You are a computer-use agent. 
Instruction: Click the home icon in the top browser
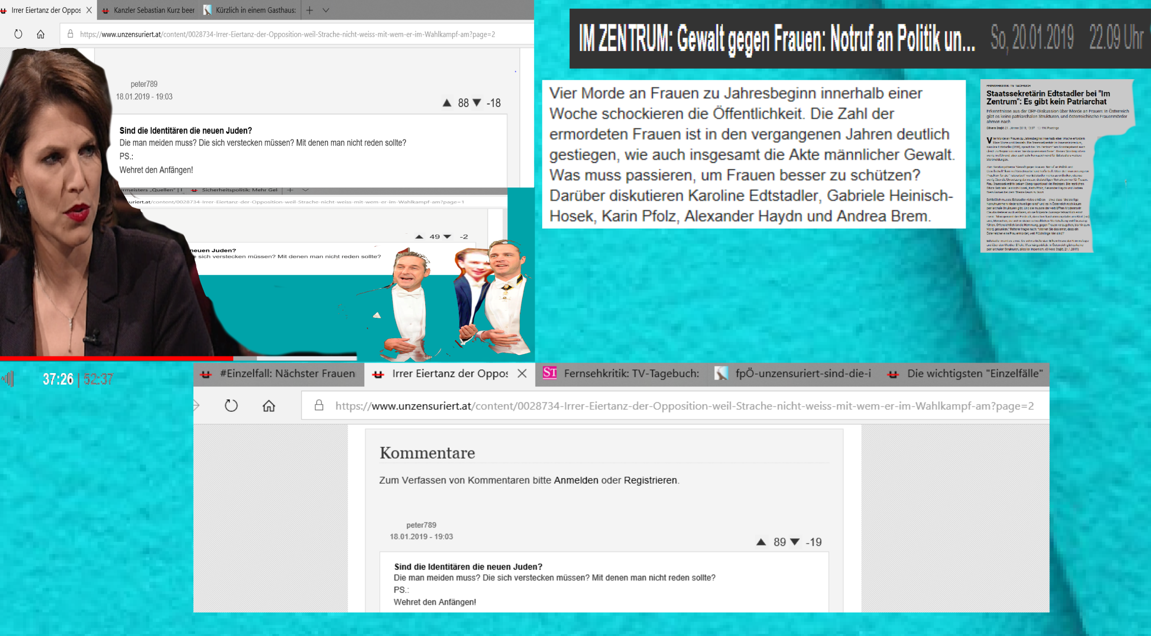[41, 34]
